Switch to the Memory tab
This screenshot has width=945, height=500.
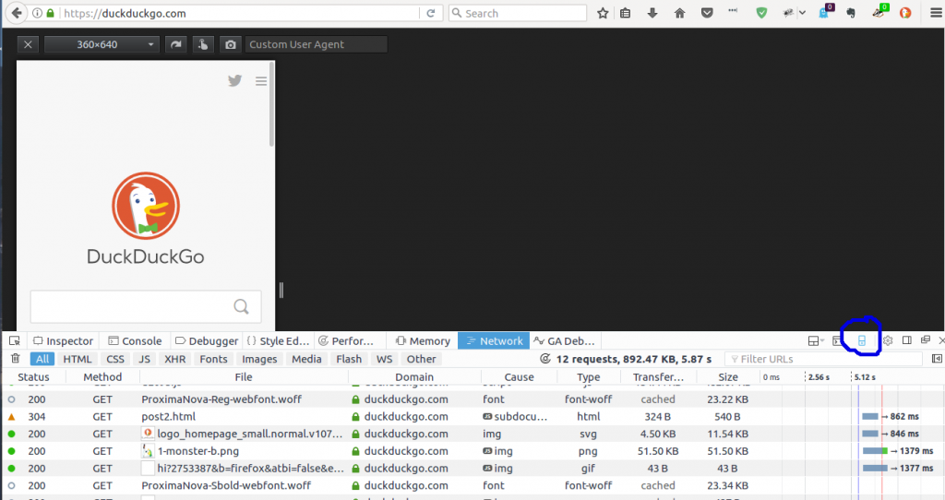pos(423,341)
